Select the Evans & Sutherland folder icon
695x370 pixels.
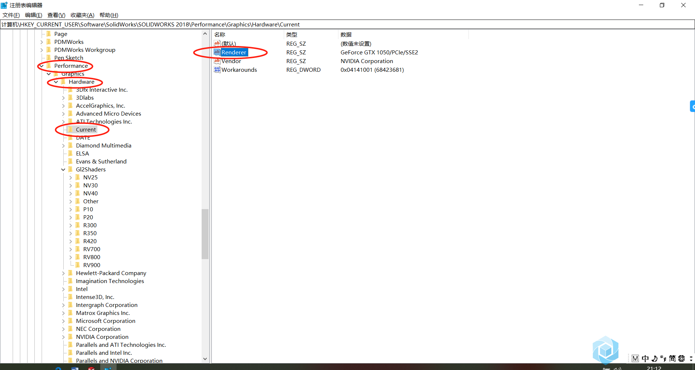click(71, 161)
